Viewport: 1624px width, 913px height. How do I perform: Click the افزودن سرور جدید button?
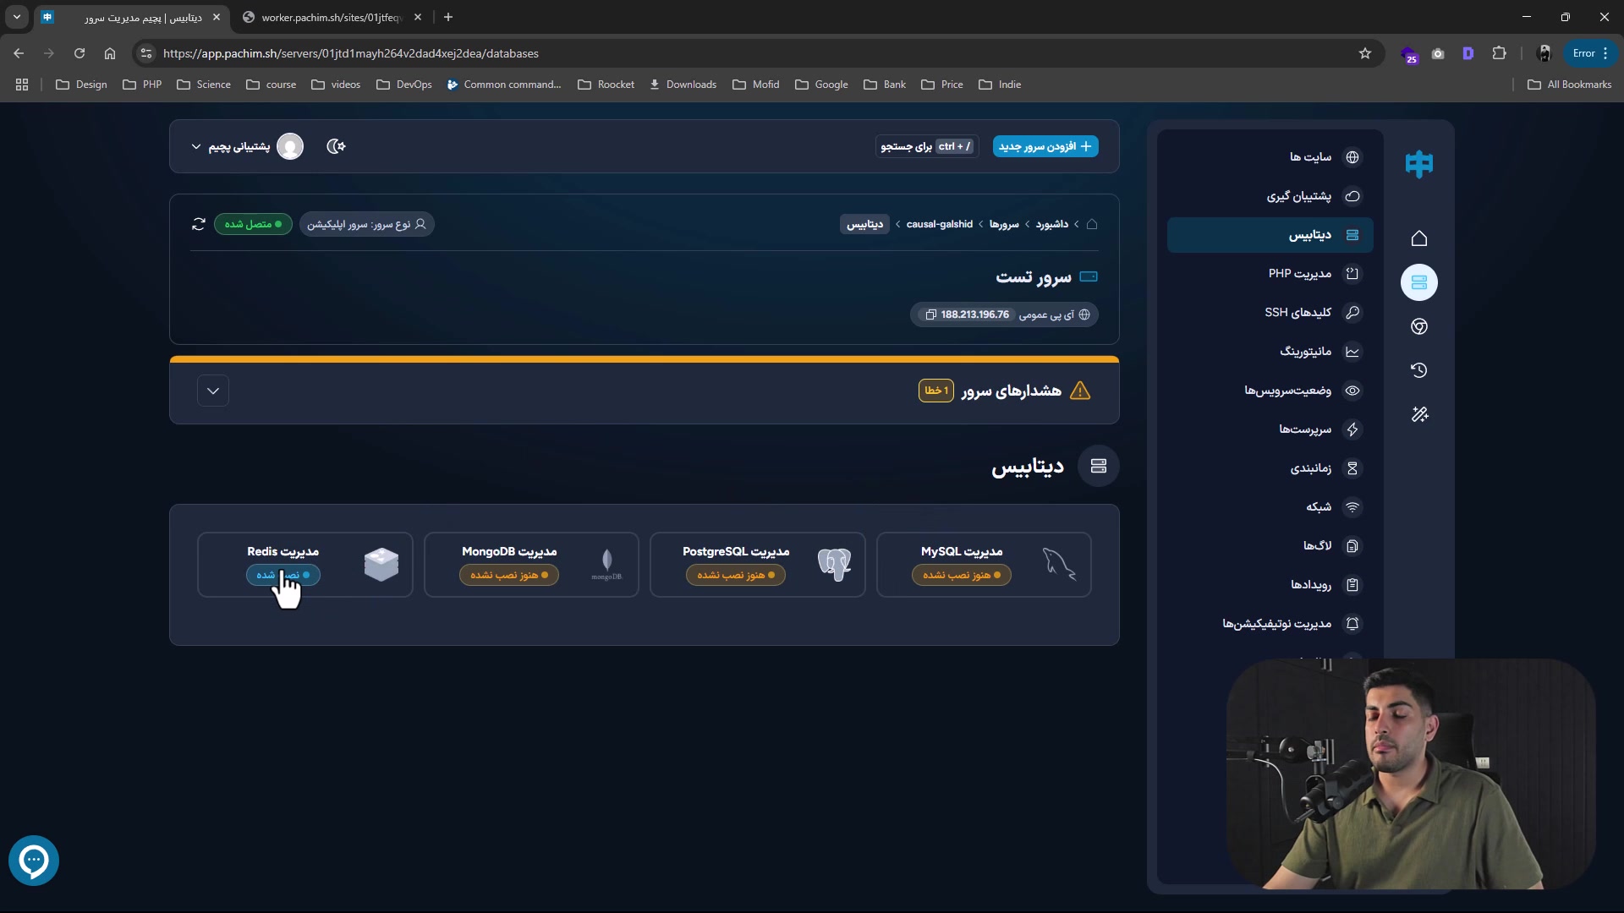click(1045, 146)
